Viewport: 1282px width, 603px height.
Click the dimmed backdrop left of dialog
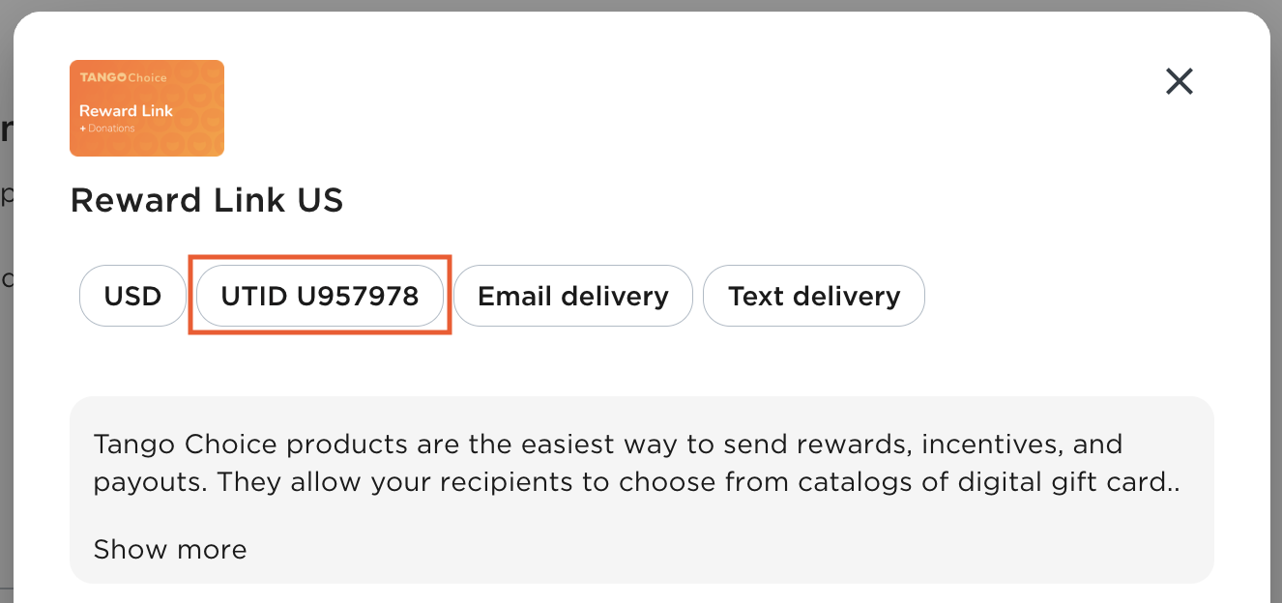pyautogui.click(x=6, y=387)
